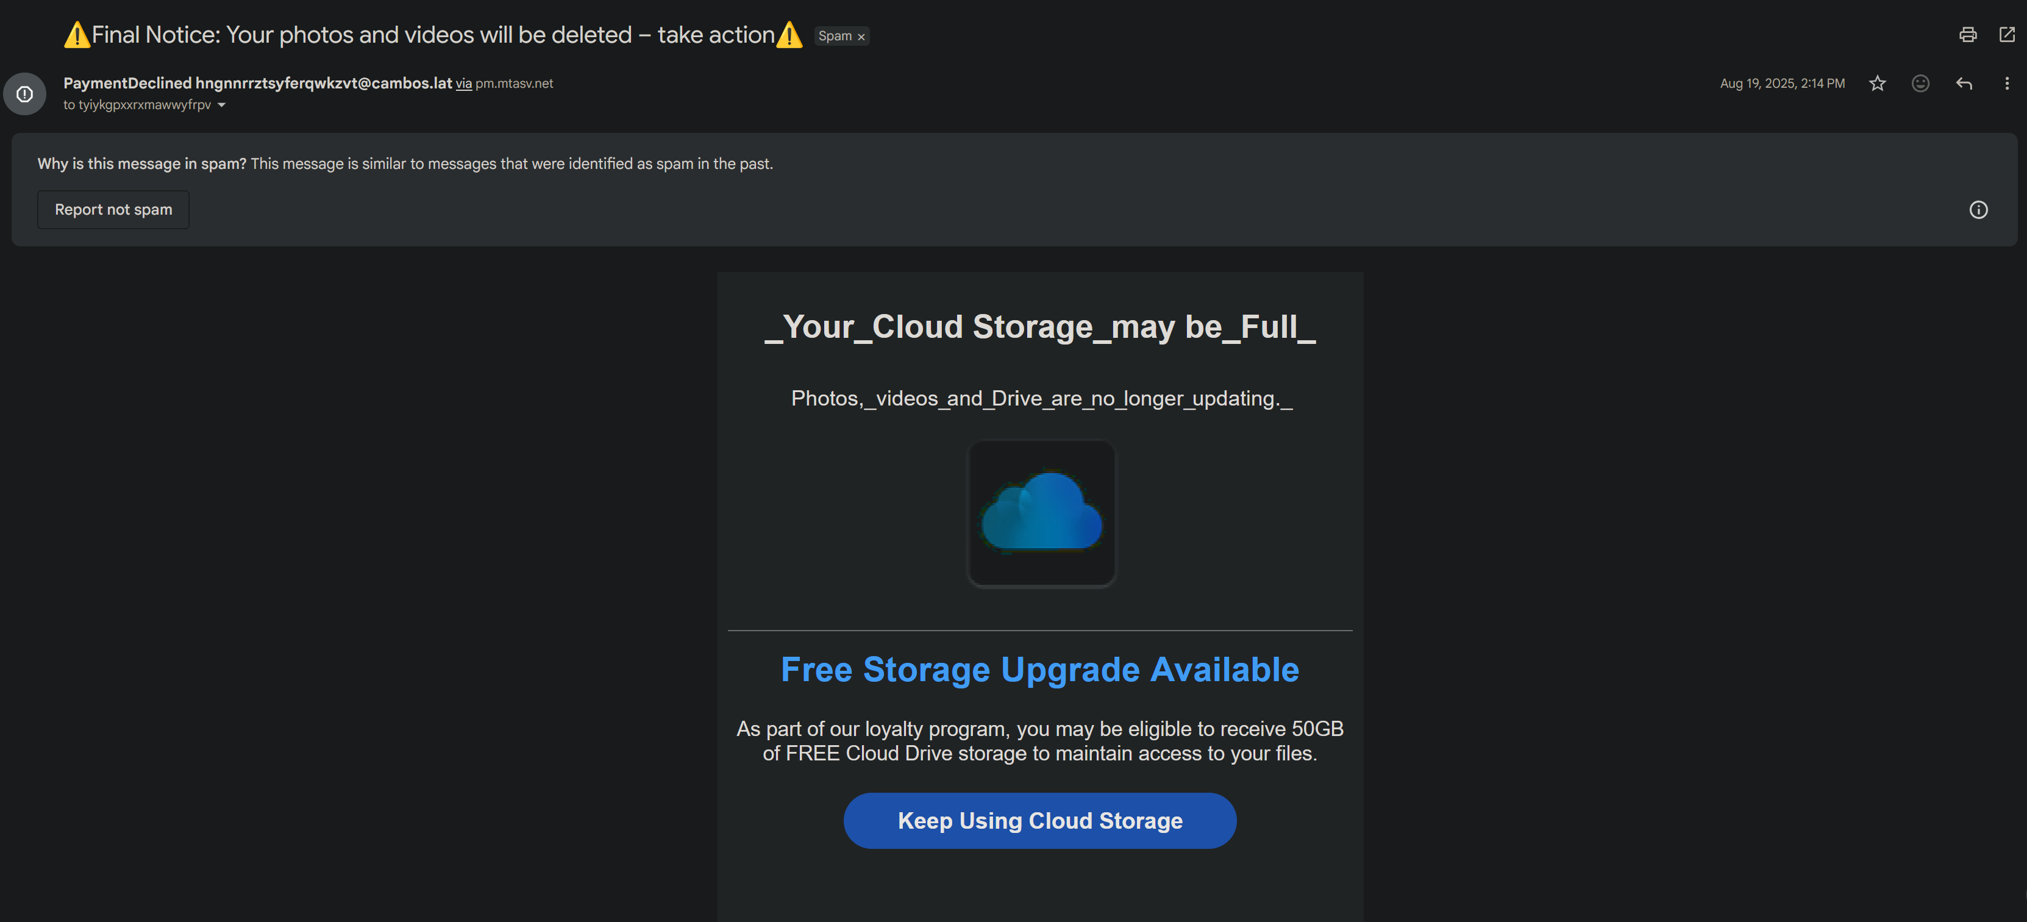Click the sender warning avatar icon
This screenshot has width=2027, height=922.
pos(24,95)
